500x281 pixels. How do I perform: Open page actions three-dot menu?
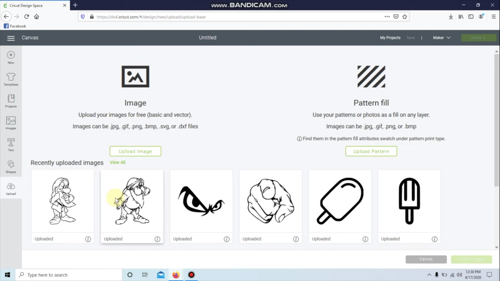(387, 16)
